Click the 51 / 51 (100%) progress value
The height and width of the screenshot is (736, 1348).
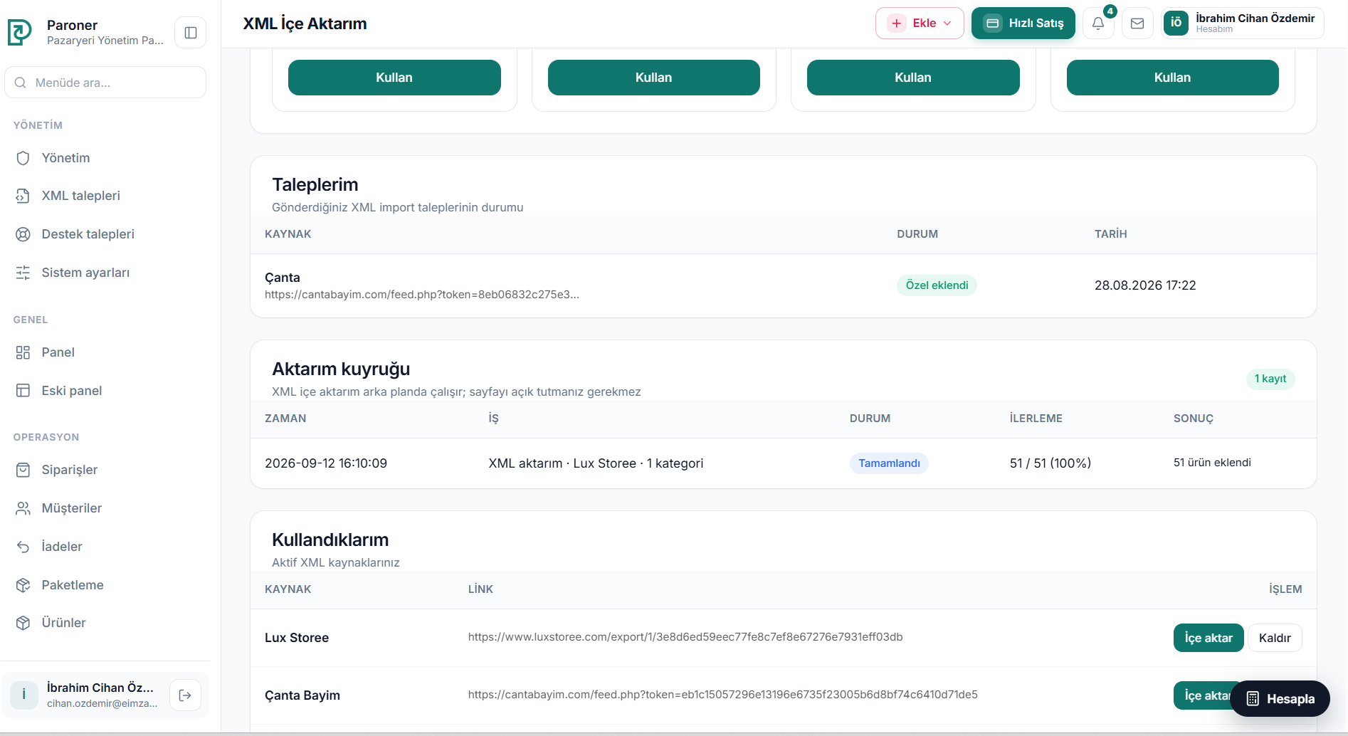(x=1051, y=463)
